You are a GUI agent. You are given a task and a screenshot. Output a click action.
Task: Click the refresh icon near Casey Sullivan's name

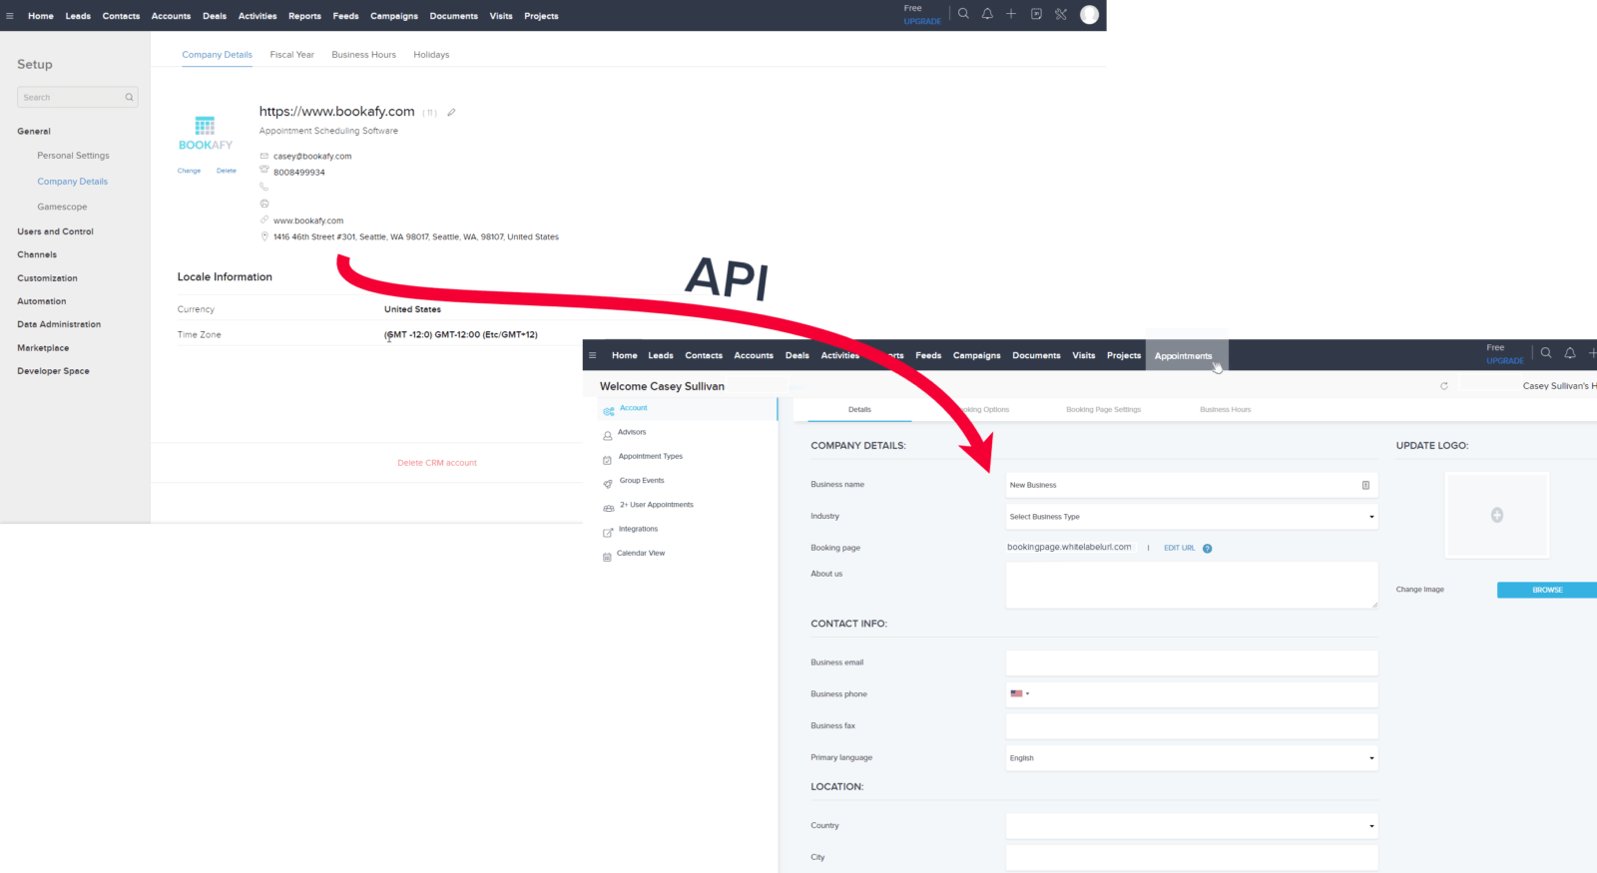click(x=1444, y=386)
